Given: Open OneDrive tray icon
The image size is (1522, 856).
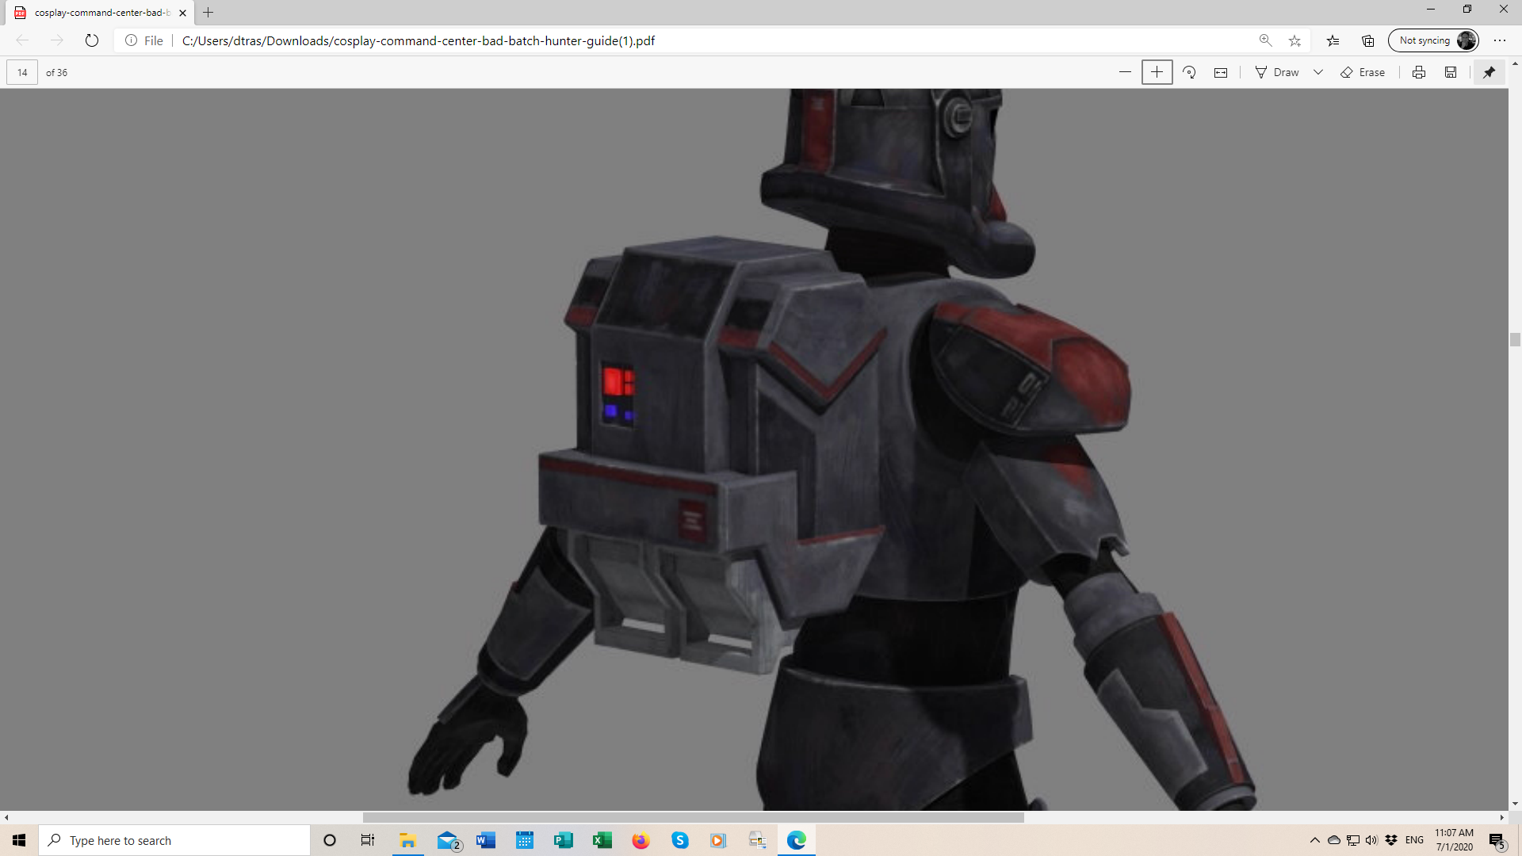Looking at the screenshot, I should pos(1334,840).
